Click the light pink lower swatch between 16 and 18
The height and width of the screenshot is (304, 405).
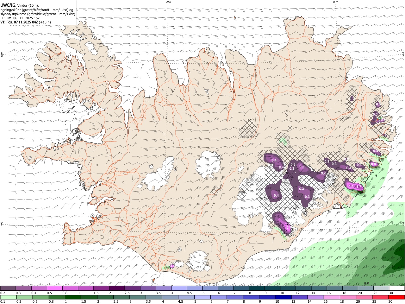point(332,297)
